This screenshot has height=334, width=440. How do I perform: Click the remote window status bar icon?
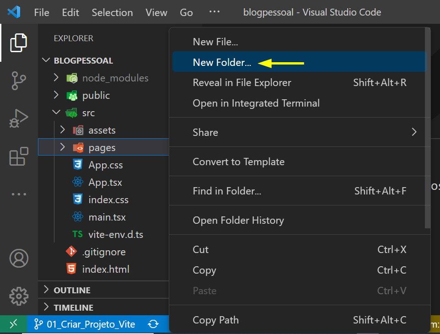(14, 324)
